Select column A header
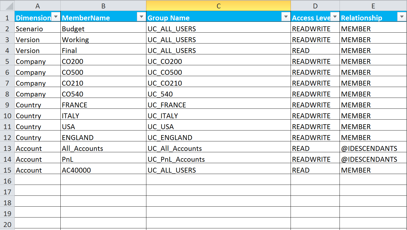Screen dimensions: 407x230 pyautogui.click(x=38, y=6)
